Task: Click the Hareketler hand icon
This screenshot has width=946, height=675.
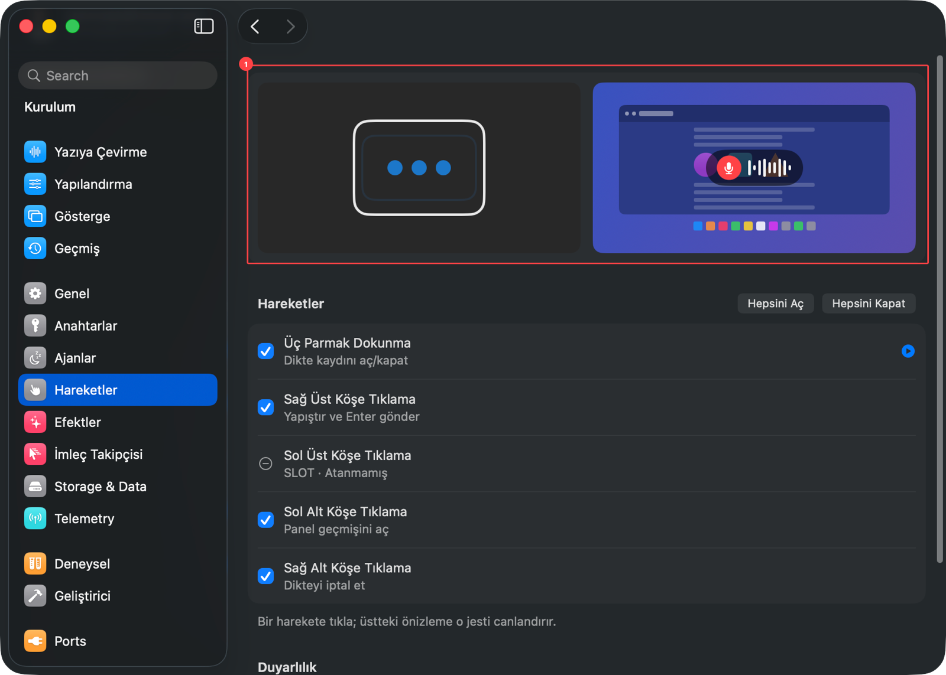Action: click(35, 390)
